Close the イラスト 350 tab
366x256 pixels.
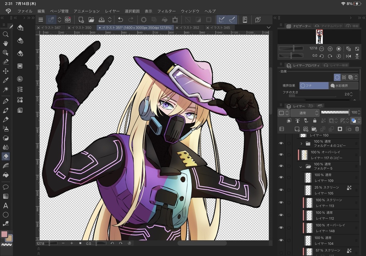tap(69, 28)
